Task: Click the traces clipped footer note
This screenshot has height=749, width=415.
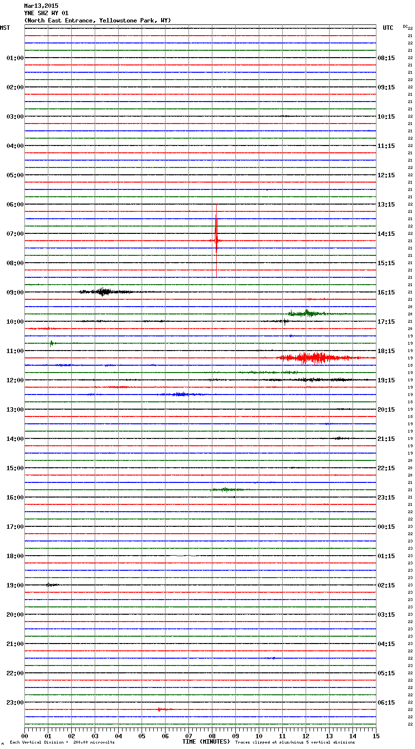Action: tap(295, 742)
